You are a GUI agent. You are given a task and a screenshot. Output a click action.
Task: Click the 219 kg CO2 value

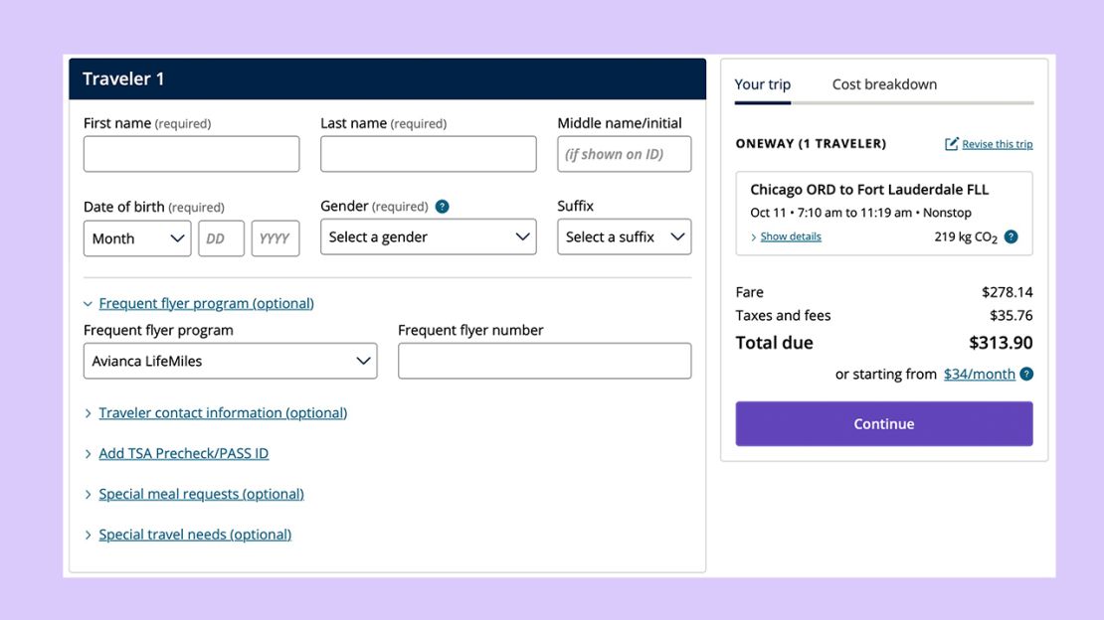pos(966,237)
